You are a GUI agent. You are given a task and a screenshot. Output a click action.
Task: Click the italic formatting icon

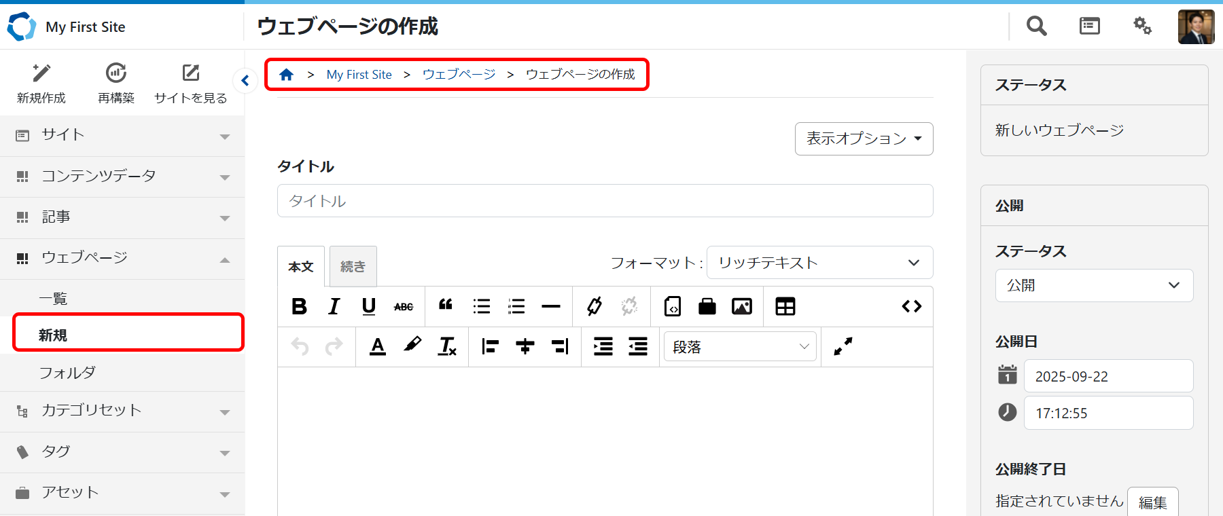(334, 306)
